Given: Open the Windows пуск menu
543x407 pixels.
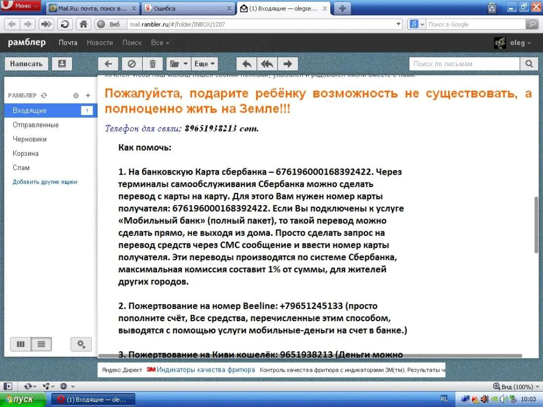Looking at the screenshot, I should pyautogui.click(x=23, y=400).
